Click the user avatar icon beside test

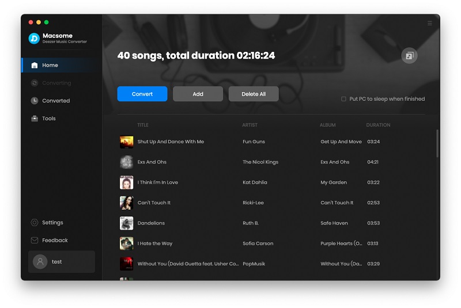click(x=40, y=261)
